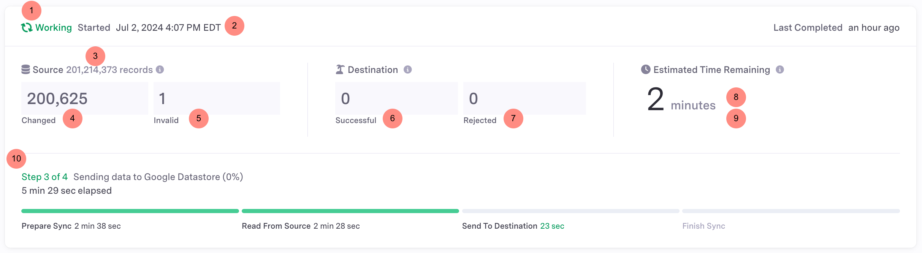Open info icon beside Destination

407,70
